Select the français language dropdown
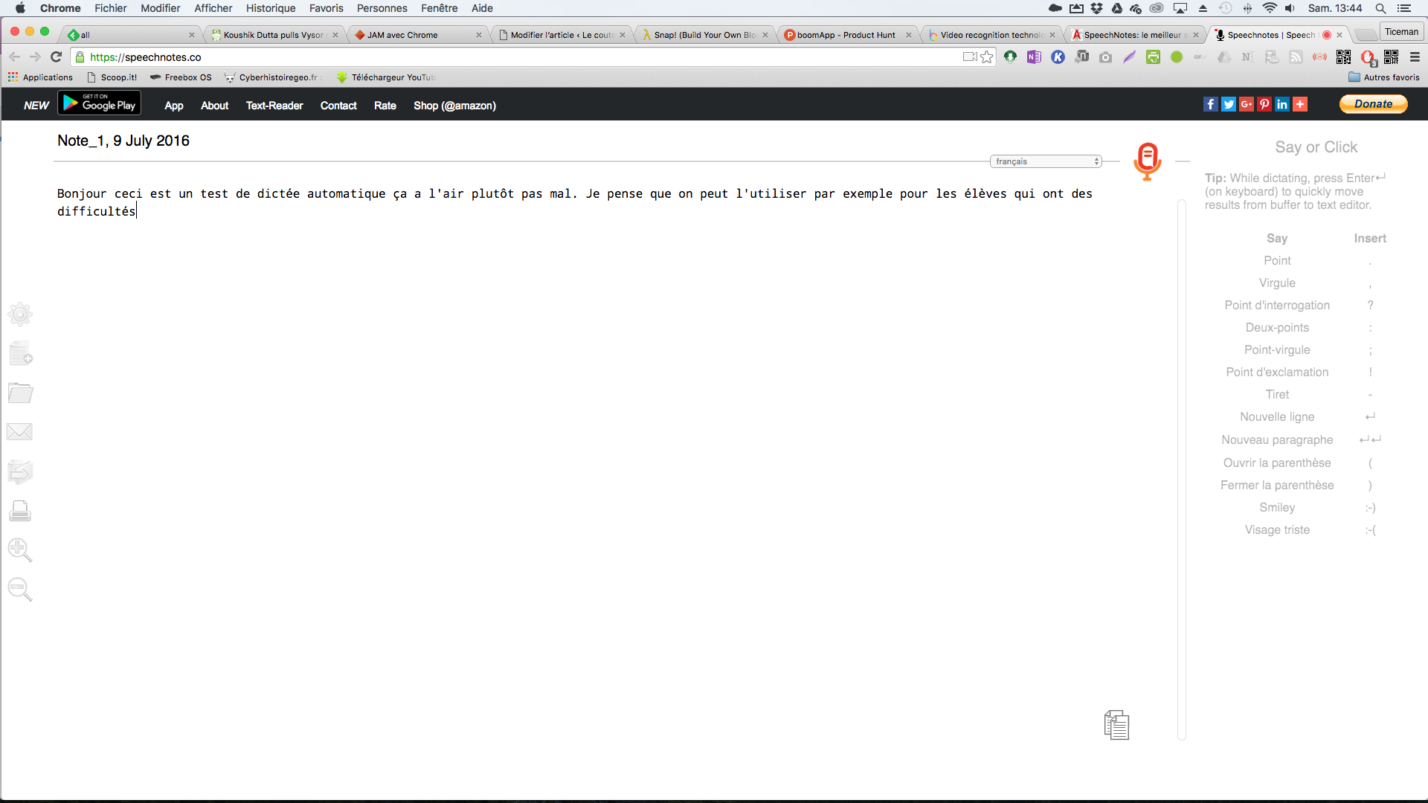Screen dimensions: 1428x803 1046,160
